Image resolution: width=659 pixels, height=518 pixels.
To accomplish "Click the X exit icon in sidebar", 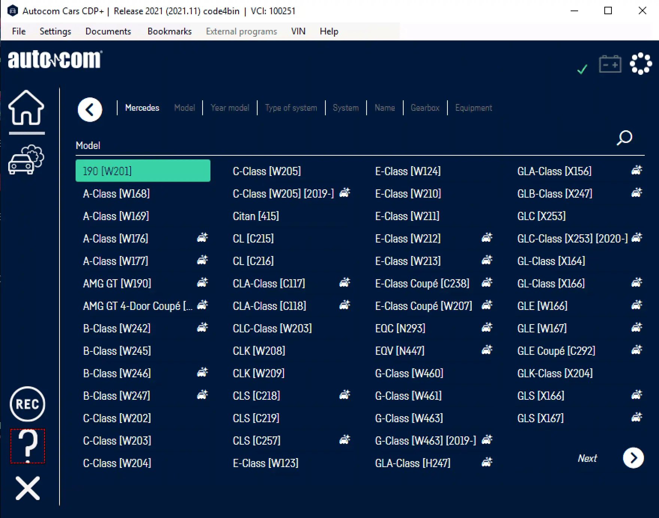I will [x=28, y=488].
